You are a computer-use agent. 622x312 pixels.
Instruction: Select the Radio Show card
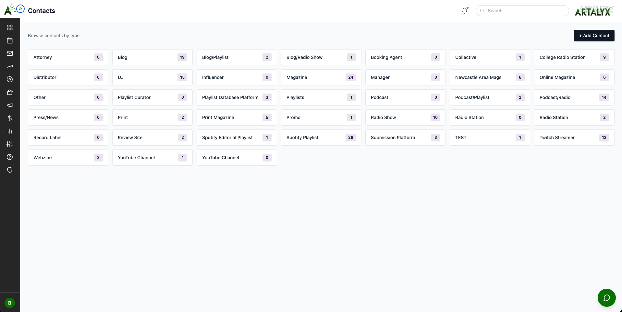click(x=406, y=117)
